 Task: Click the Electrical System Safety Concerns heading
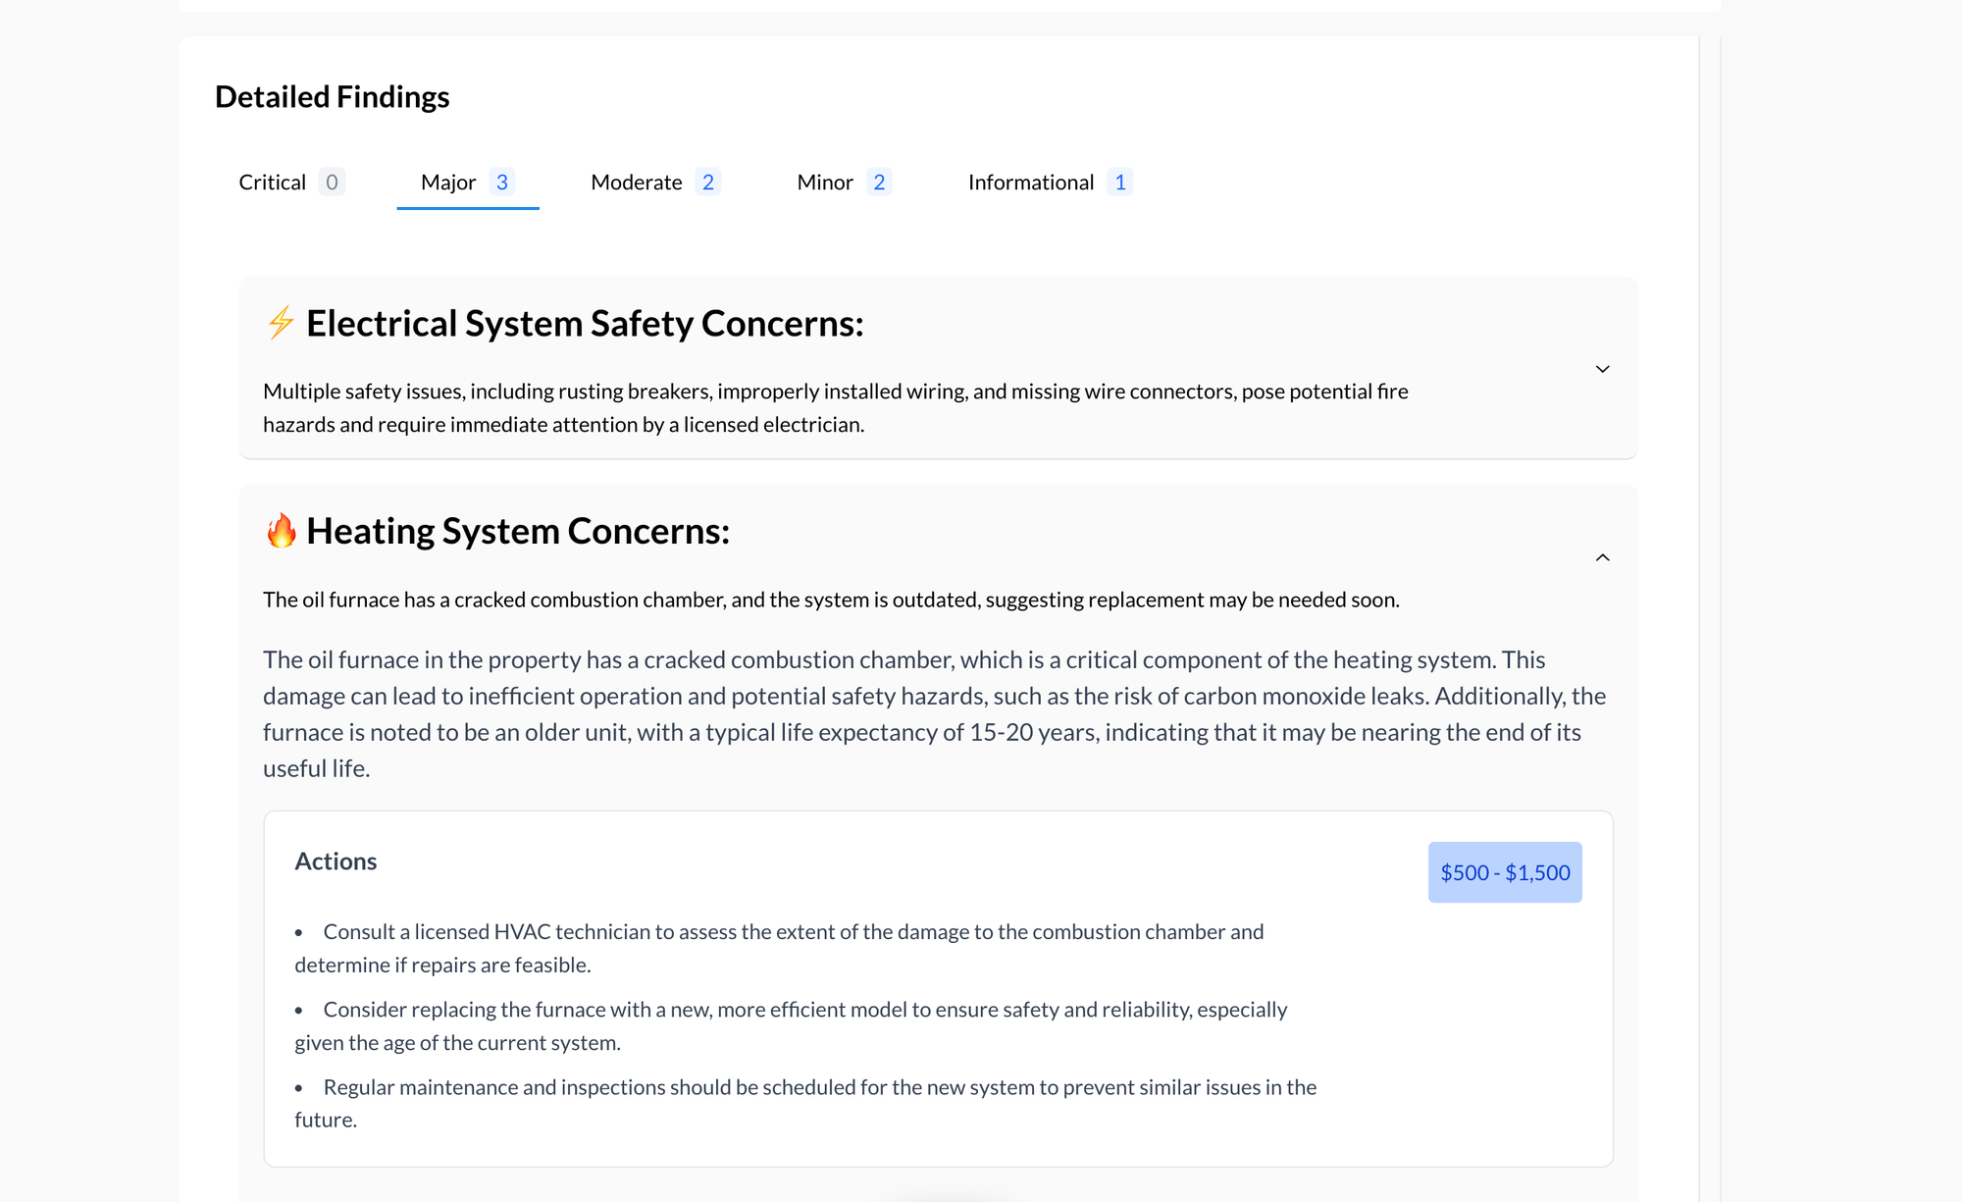point(585,324)
